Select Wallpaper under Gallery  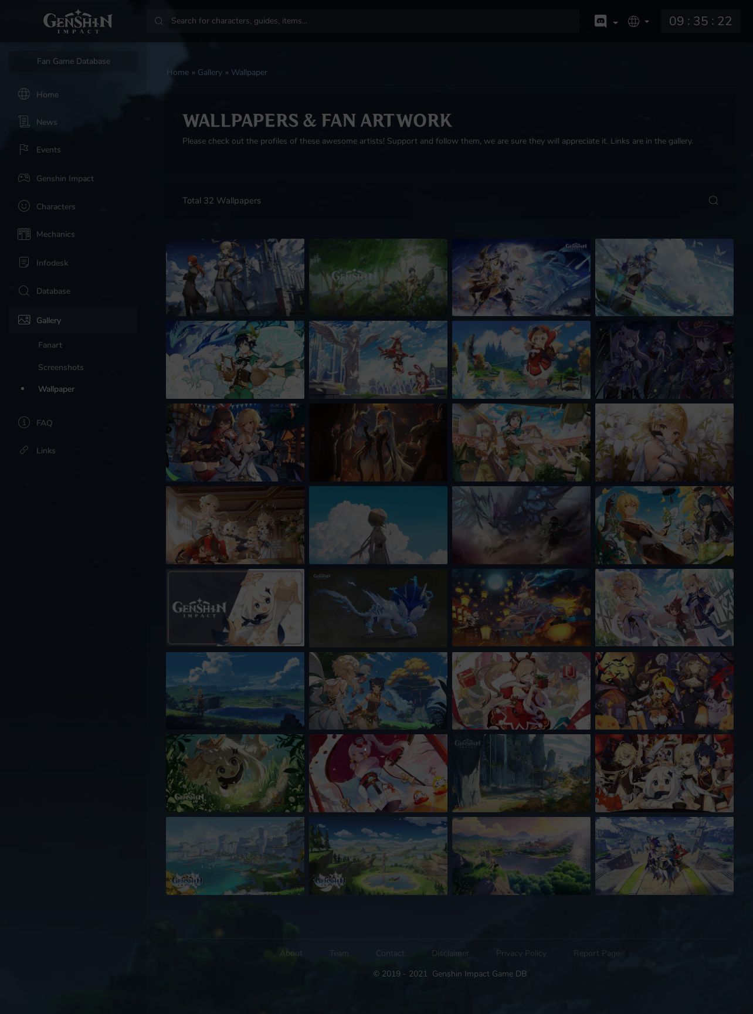click(x=56, y=389)
